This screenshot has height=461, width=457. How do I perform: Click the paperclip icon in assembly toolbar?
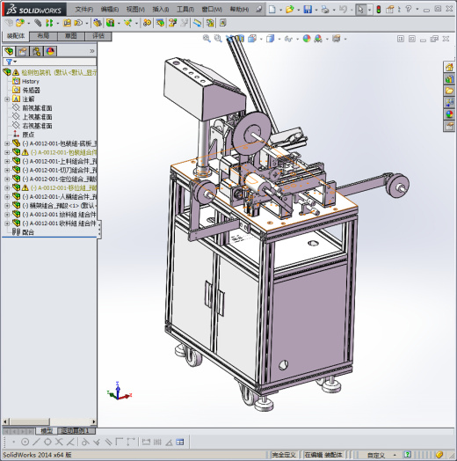[x=38, y=23]
